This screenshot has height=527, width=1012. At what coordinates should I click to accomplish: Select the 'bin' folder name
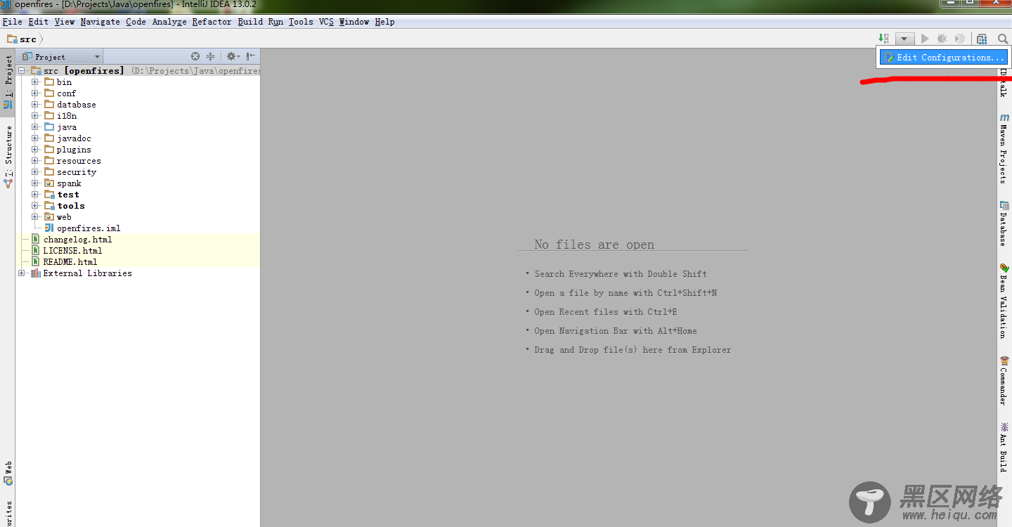(64, 82)
